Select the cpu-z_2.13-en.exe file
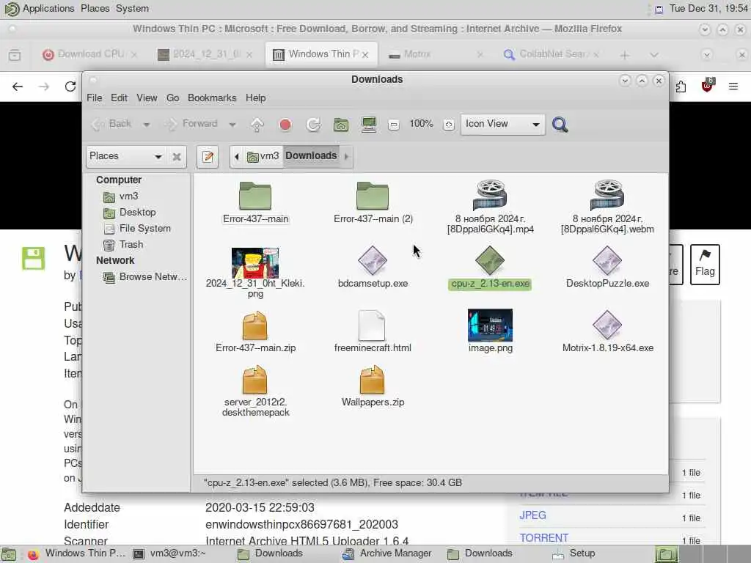 490,267
